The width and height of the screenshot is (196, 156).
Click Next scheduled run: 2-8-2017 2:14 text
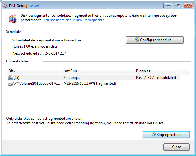40,53
